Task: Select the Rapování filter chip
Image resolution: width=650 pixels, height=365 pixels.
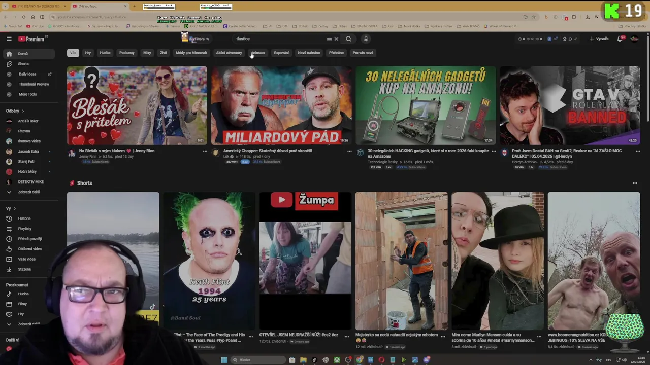Action: pyautogui.click(x=281, y=53)
